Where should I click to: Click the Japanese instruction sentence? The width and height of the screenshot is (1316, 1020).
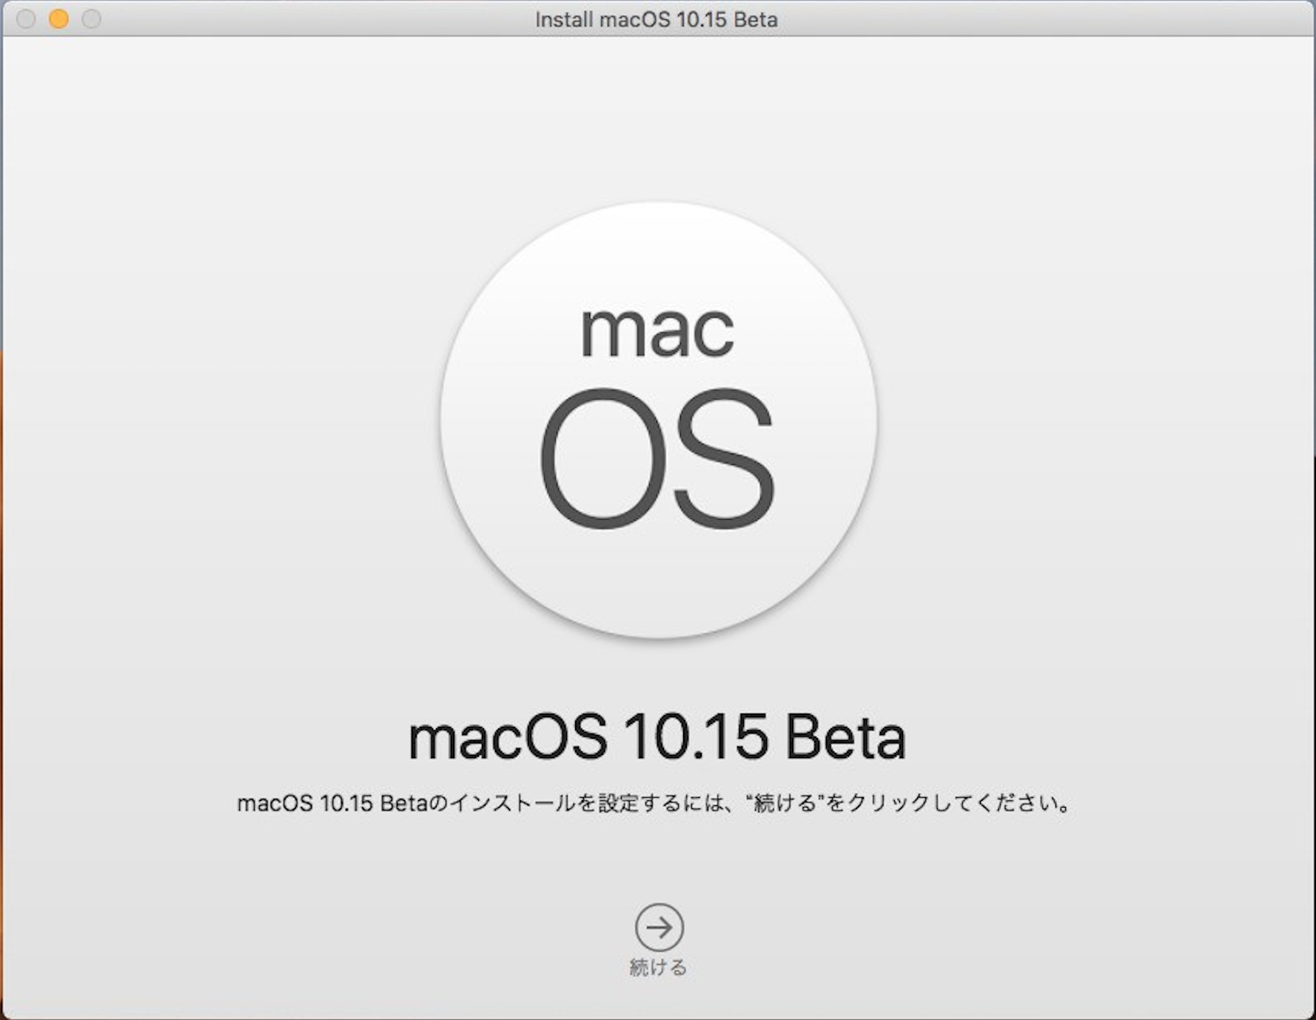[x=654, y=803]
